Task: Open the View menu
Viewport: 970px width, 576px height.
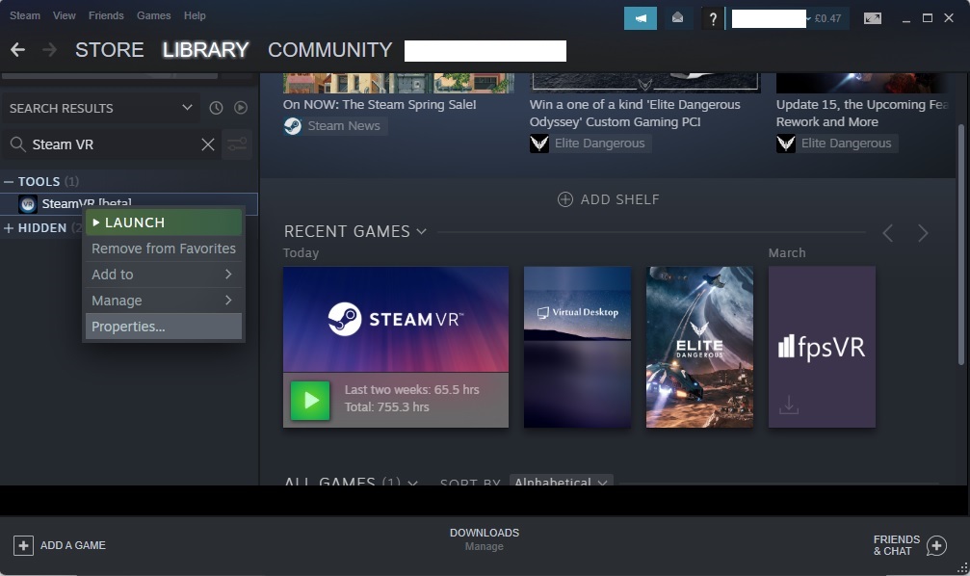Action: point(65,15)
